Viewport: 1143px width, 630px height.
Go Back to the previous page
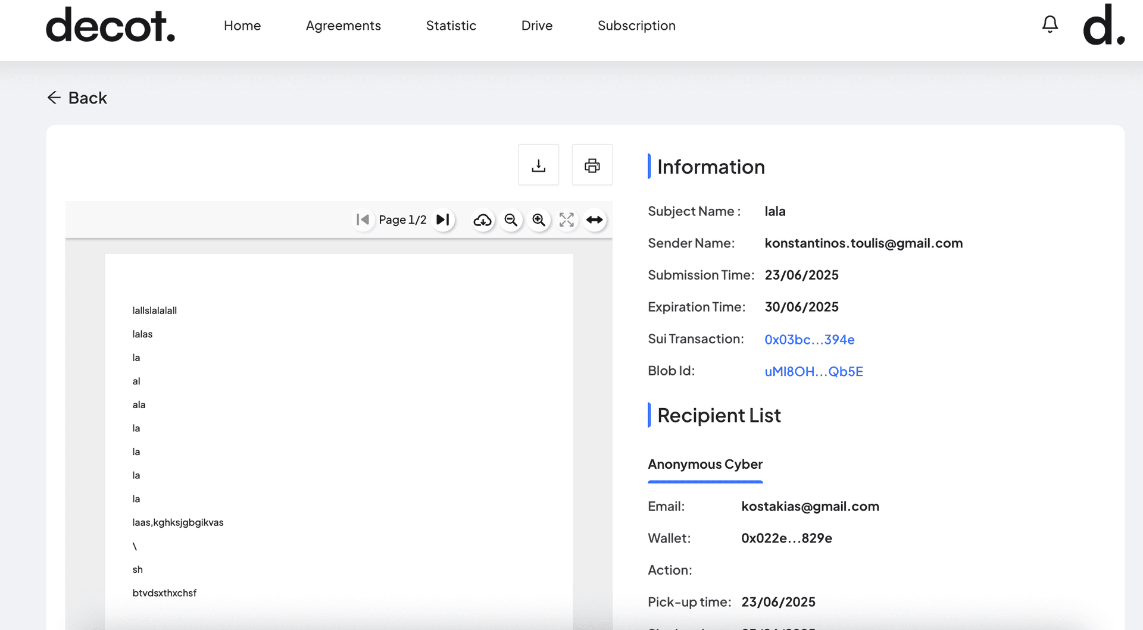coord(77,98)
